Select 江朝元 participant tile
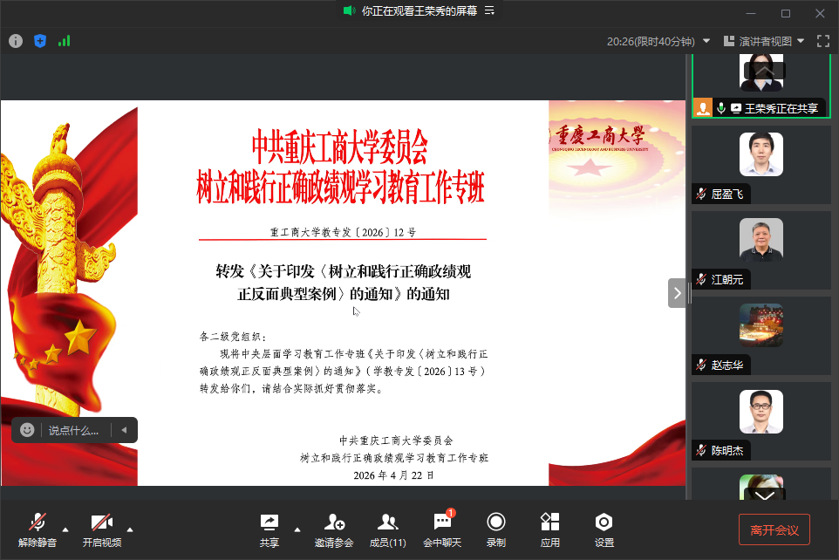This screenshot has width=839, height=560. tap(761, 250)
